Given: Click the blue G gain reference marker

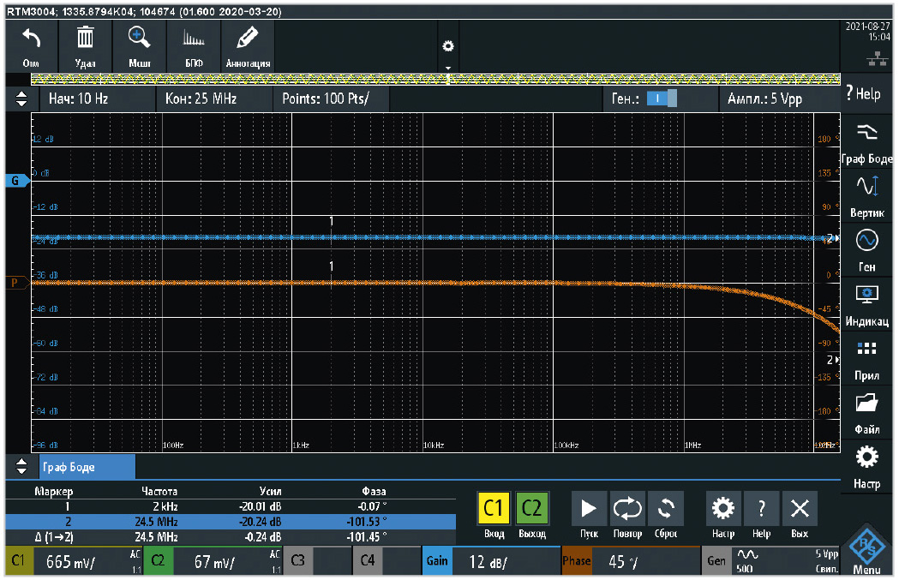Looking at the screenshot, I should (16, 181).
